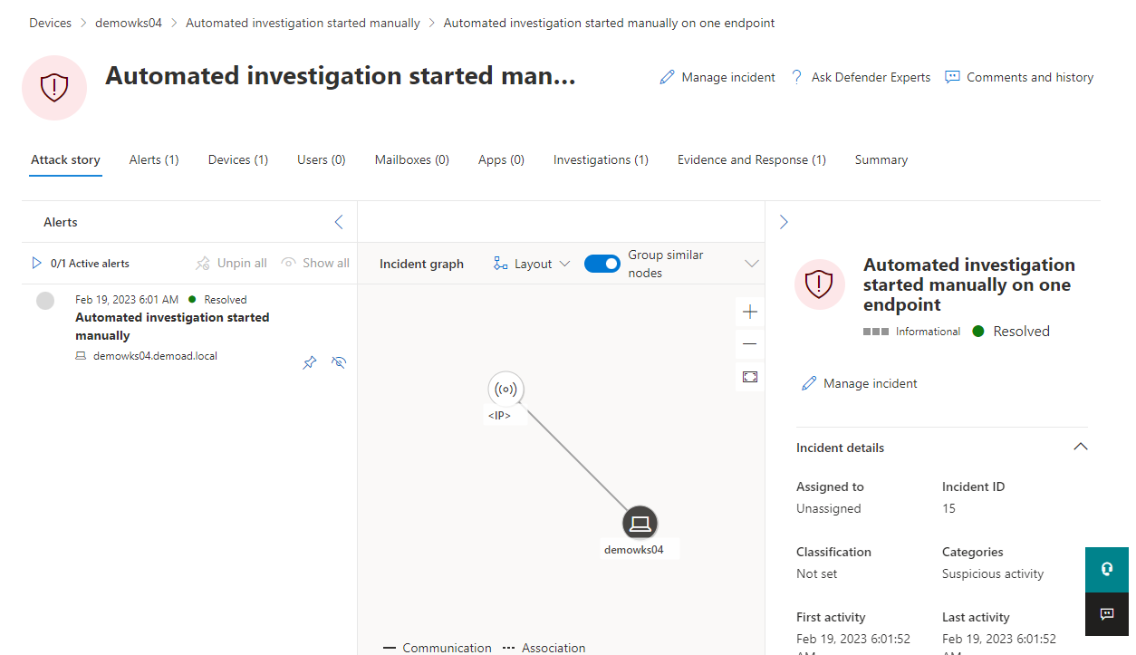
Task: Select the IP node in graph
Action: pos(505,390)
